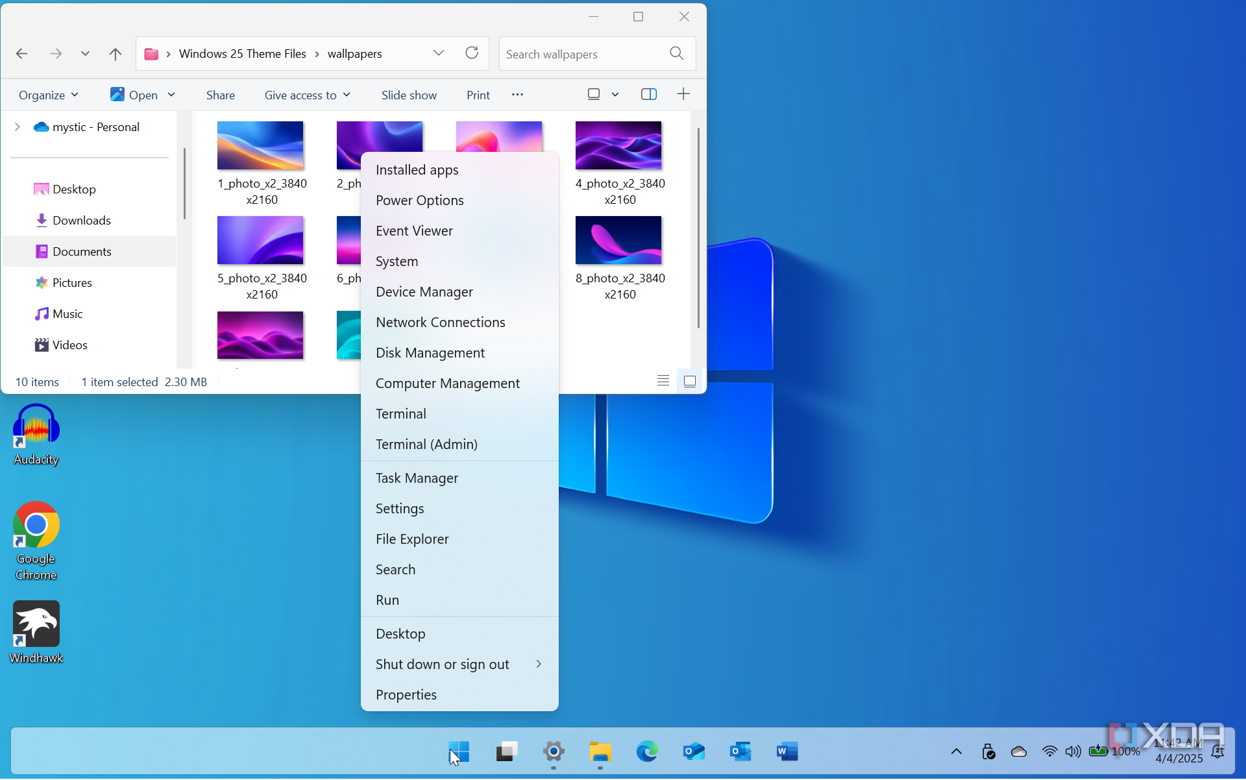Click the Slide show button
1246x780 pixels.
[409, 94]
